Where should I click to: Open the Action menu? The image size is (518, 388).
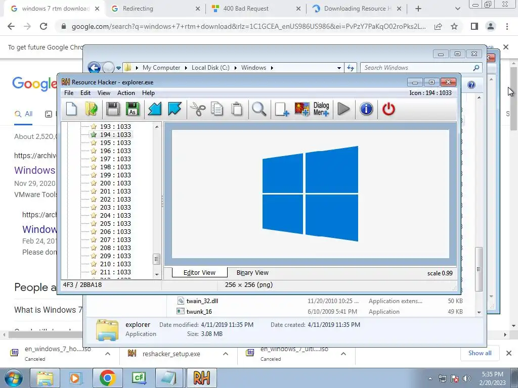(x=126, y=93)
